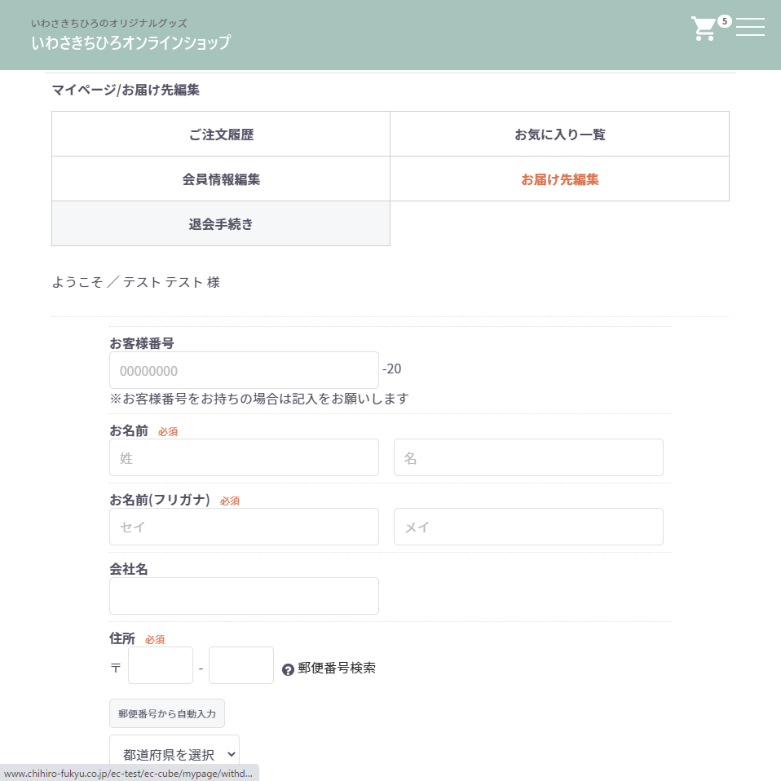Open 郵便番号検索 link
The width and height of the screenshot is (781, 781).
tap(337, 668)
